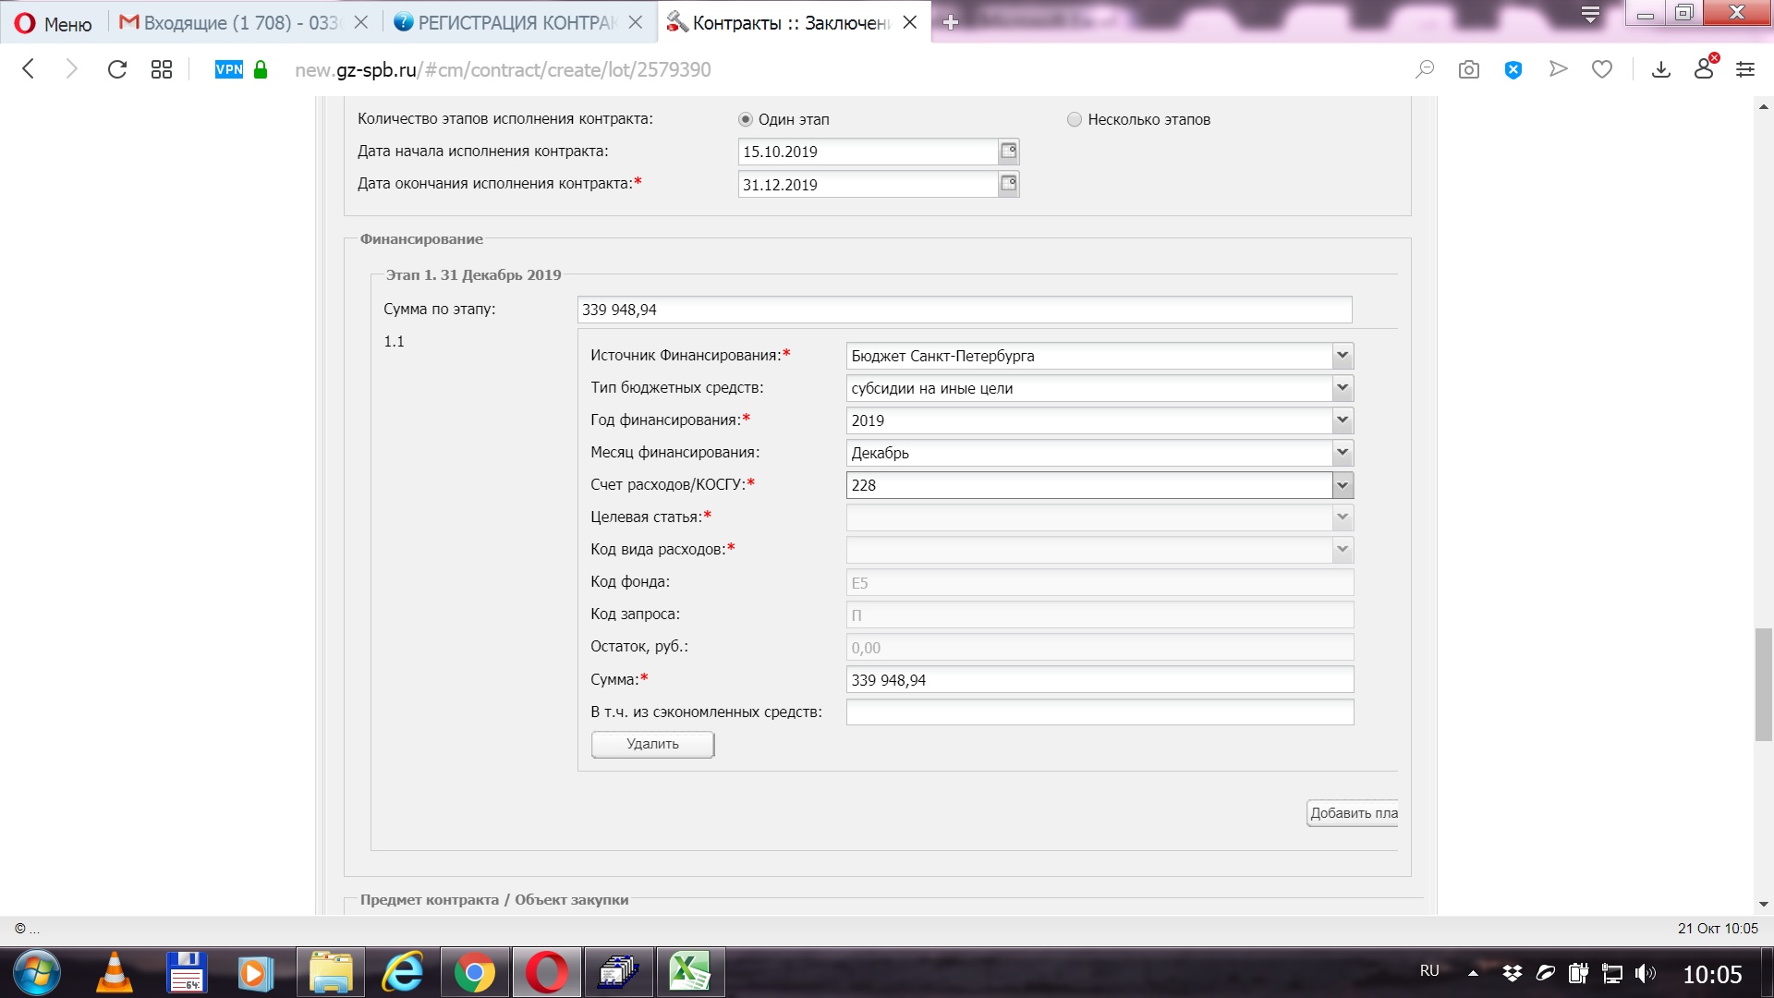Open calendar picker for contract end date
This screenshot has height=998, width=1774.
coord(1008,184)
